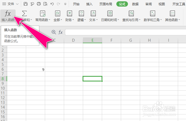The height and width of the screenshot is (121, 186).
Task: Select row 6 header
Action: [x=3, y=69]
